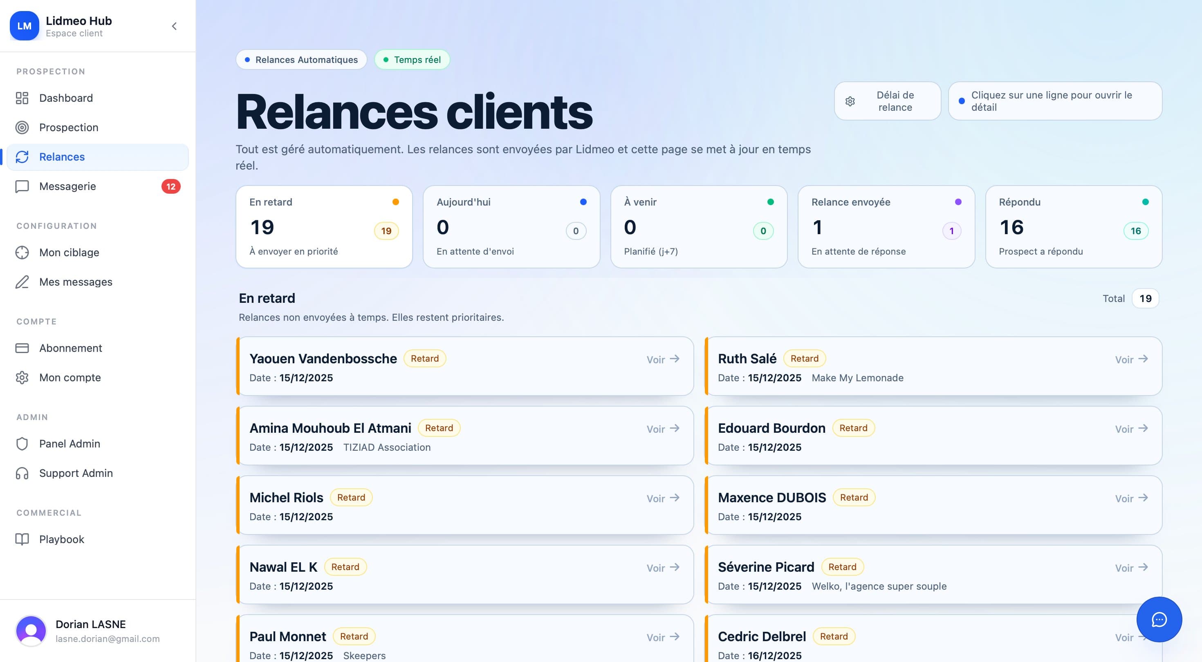Click the gear icon on Délai de relance
This screenshot has height=662, width=1202.
850,101
